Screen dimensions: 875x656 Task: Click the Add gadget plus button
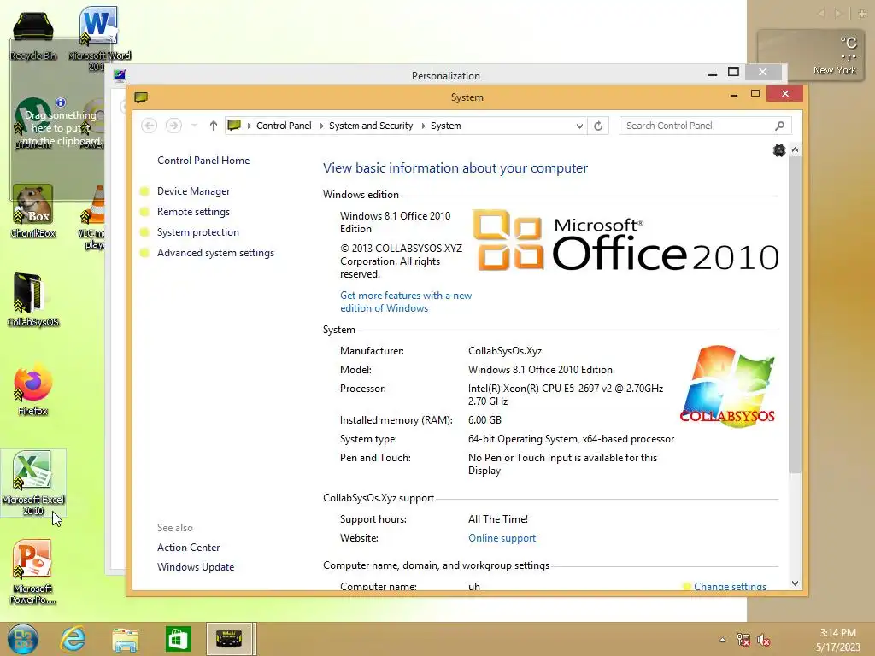tap(862, 14)
